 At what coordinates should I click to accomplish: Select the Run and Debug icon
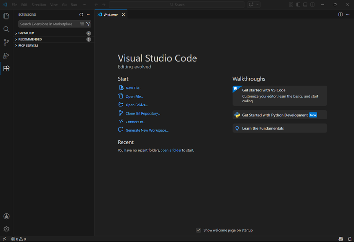[6, 55]
